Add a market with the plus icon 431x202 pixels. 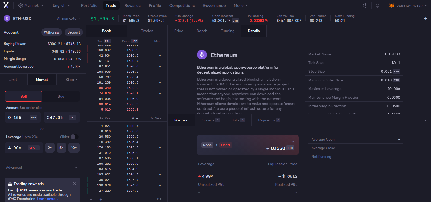pyautogui.click(x=426, y=18)
